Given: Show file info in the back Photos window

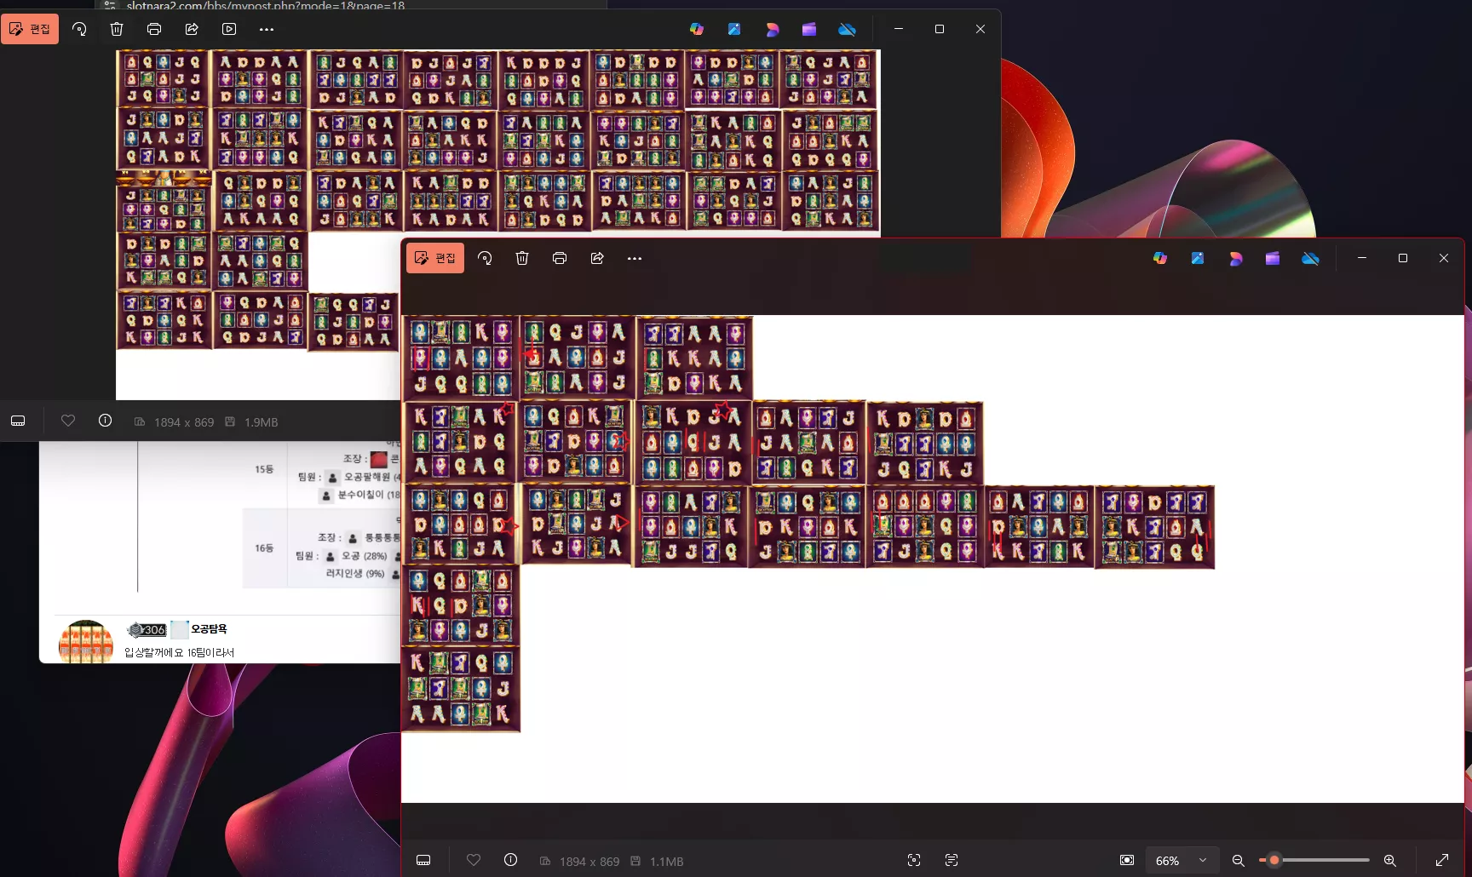Looking at the screenshot, I should tap(105, 421).
